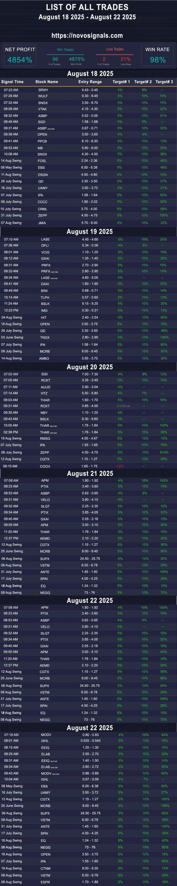The width and height of the screenshot is (177, 886).
Task: Select the Win Trades count of 96
Action: pyautogui.click(x=55, y=59)
